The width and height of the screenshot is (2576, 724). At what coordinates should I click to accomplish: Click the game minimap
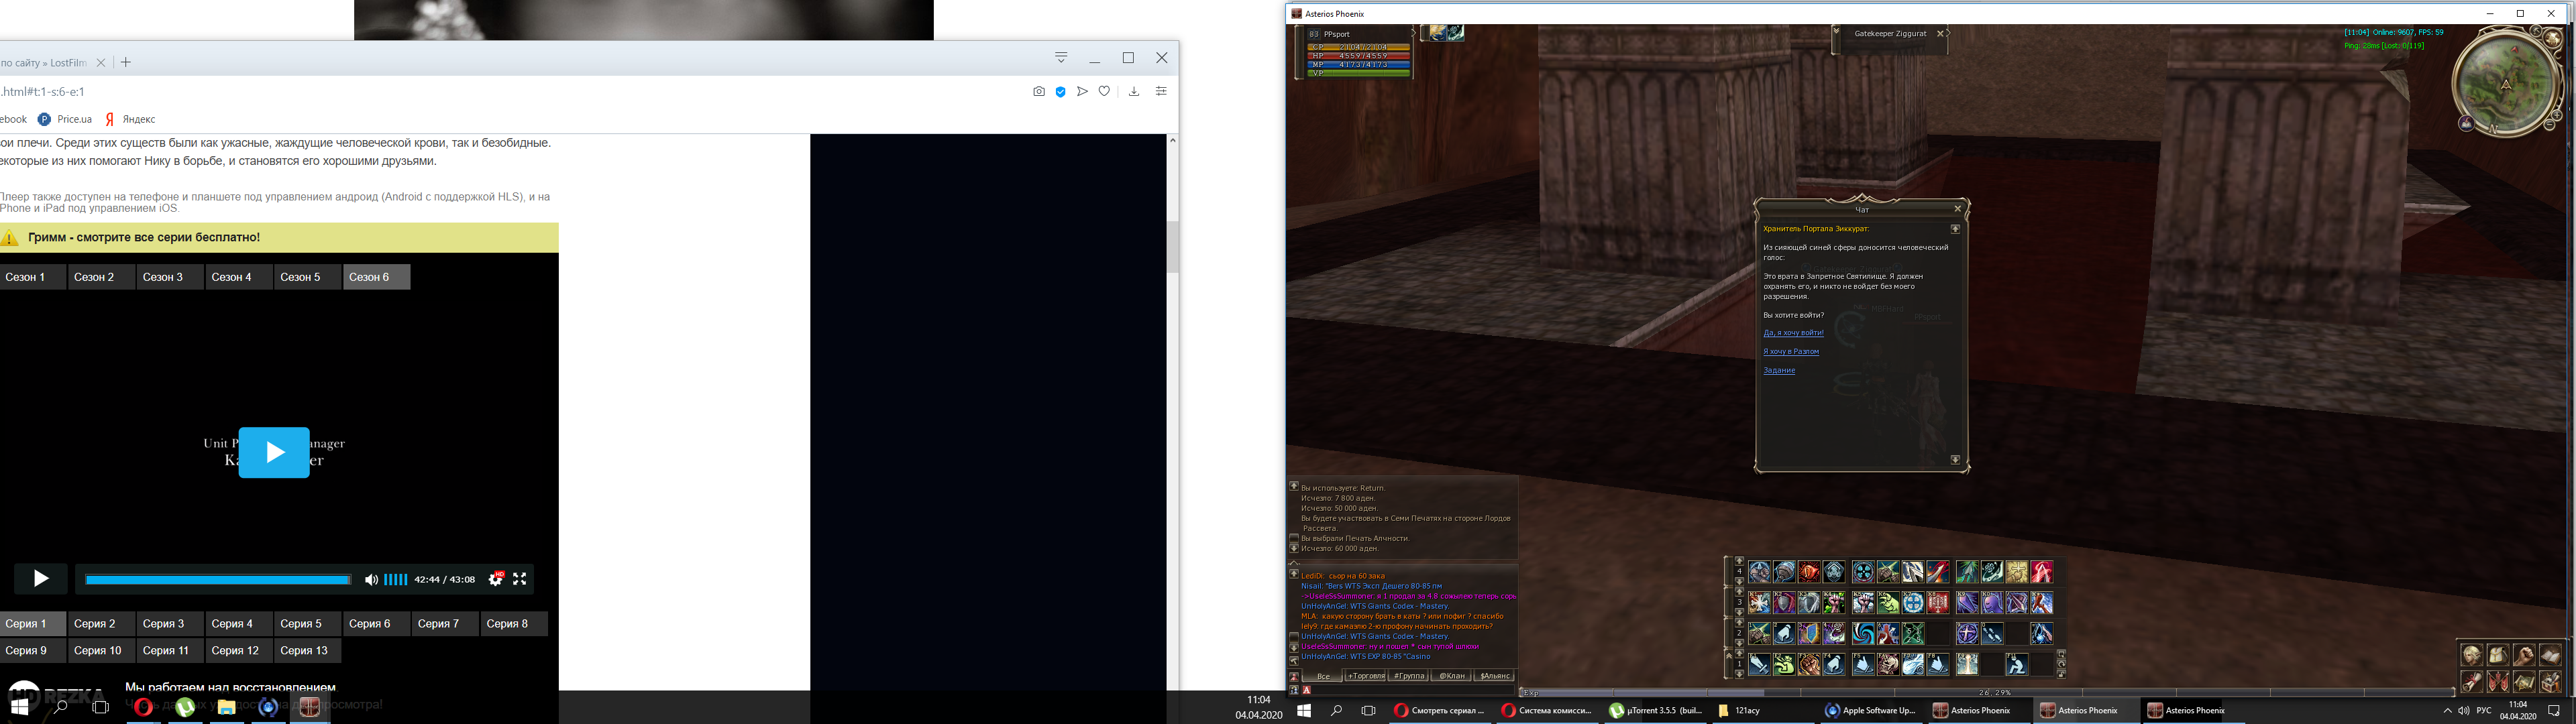[x=2505, y=84]
